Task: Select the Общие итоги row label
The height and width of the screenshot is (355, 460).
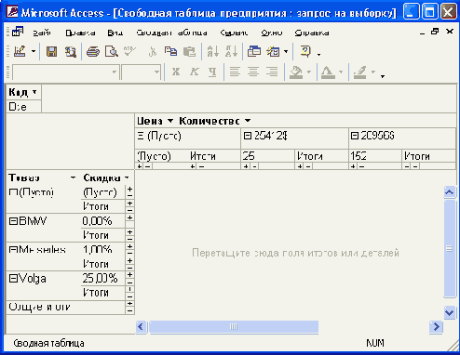Action: 39,307
